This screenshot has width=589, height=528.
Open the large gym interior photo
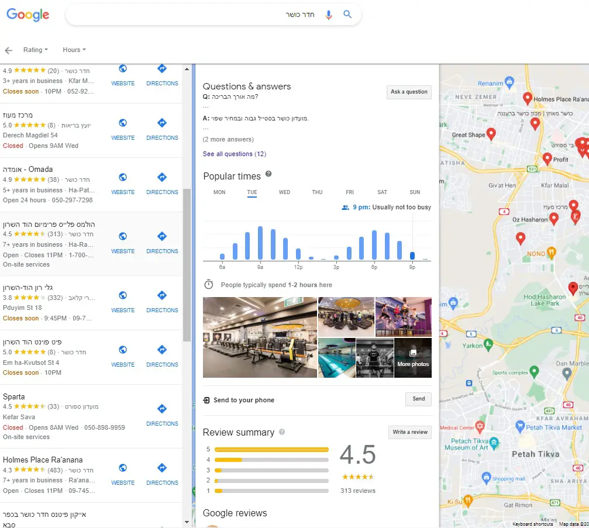click(x=260, y=337)
